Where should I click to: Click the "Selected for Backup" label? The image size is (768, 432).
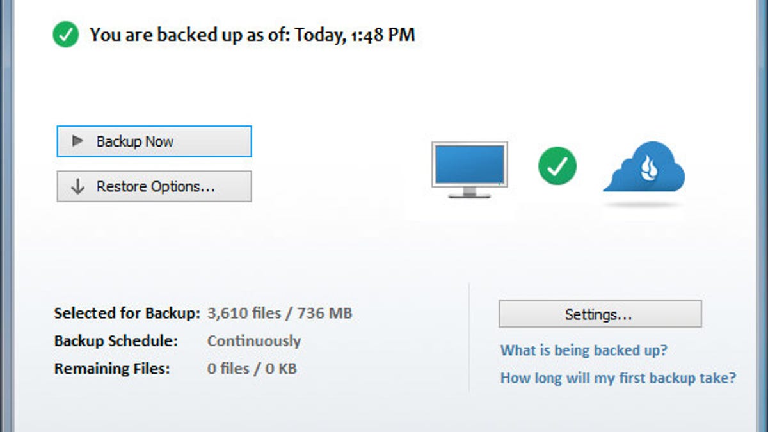(x=127, y=314)
